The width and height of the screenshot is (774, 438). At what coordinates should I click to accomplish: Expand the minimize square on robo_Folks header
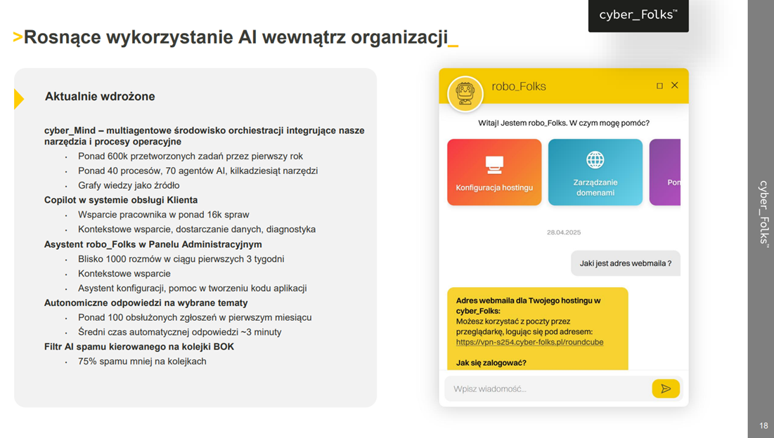pyautogui.click(x=659, y=85)
